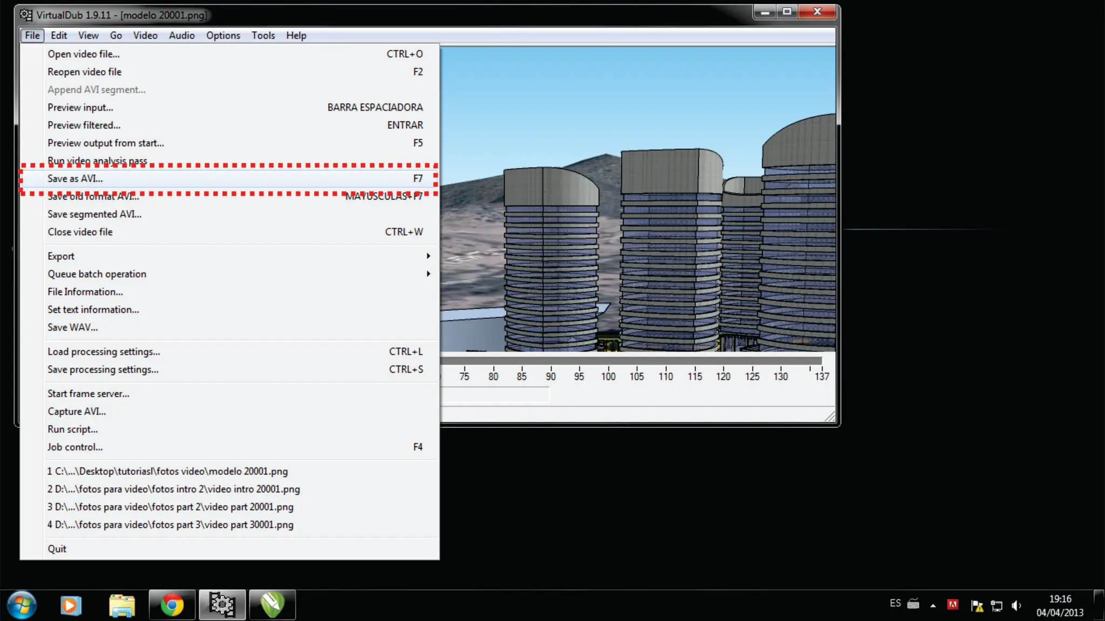Open Windows Explorer folder taskbar icon
The width and height of the screenshot is (1105, 621).
click(122, 605)
